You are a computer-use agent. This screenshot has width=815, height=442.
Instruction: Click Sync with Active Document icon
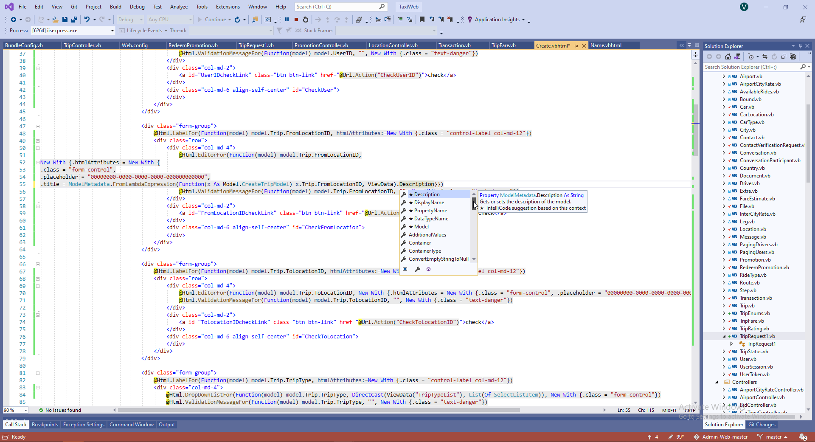coord(765,56)
